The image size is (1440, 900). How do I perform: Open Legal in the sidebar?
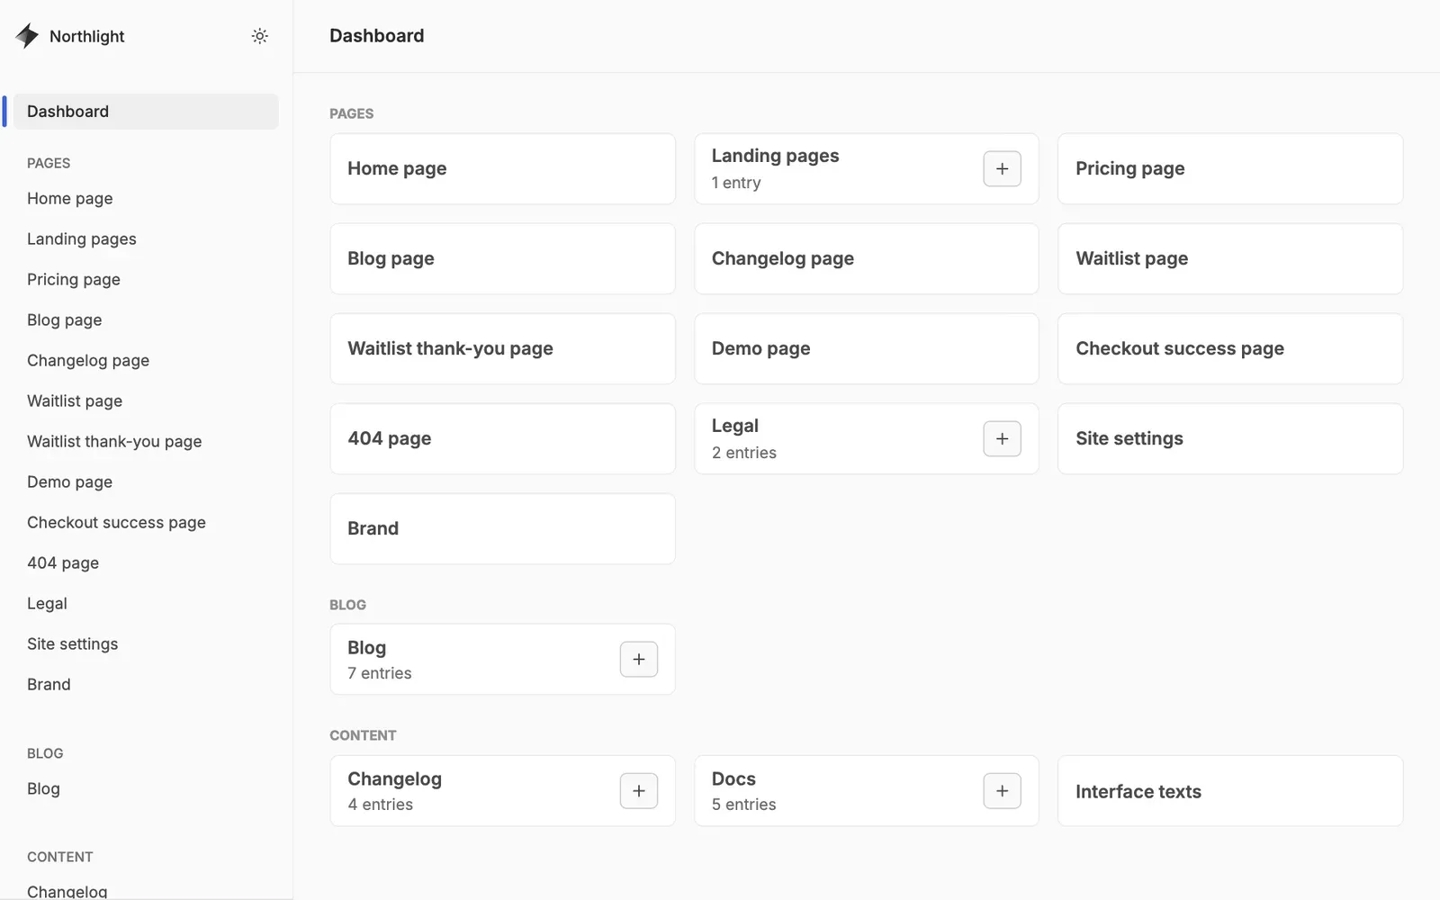pyautogui.click(x=47, y=604)
